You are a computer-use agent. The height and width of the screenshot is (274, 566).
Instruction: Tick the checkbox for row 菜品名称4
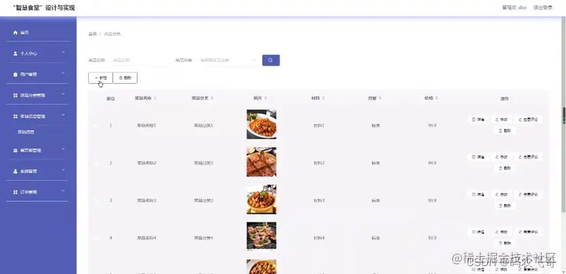[96, 238]
